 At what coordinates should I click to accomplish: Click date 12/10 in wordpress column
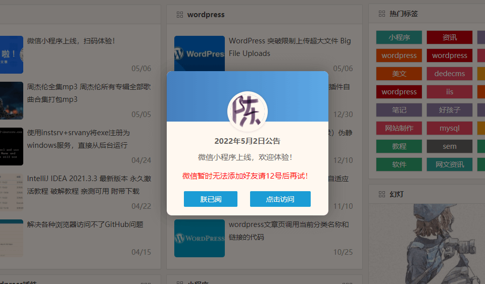coord(343,160)
